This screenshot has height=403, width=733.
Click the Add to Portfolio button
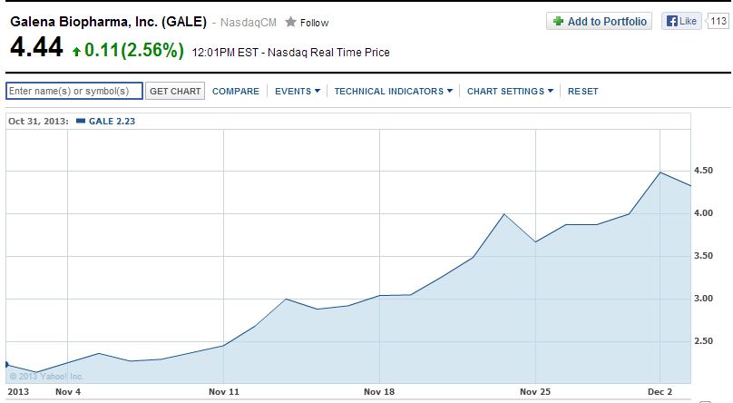599,21
